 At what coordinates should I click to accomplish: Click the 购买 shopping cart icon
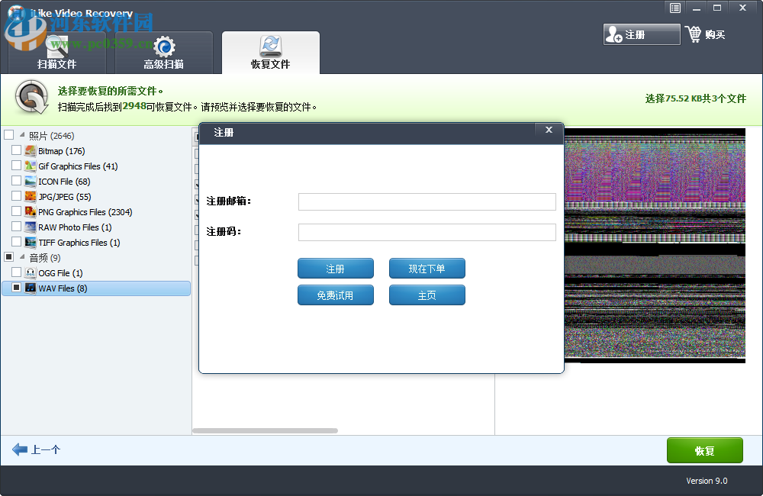click(x=695, y=34)
